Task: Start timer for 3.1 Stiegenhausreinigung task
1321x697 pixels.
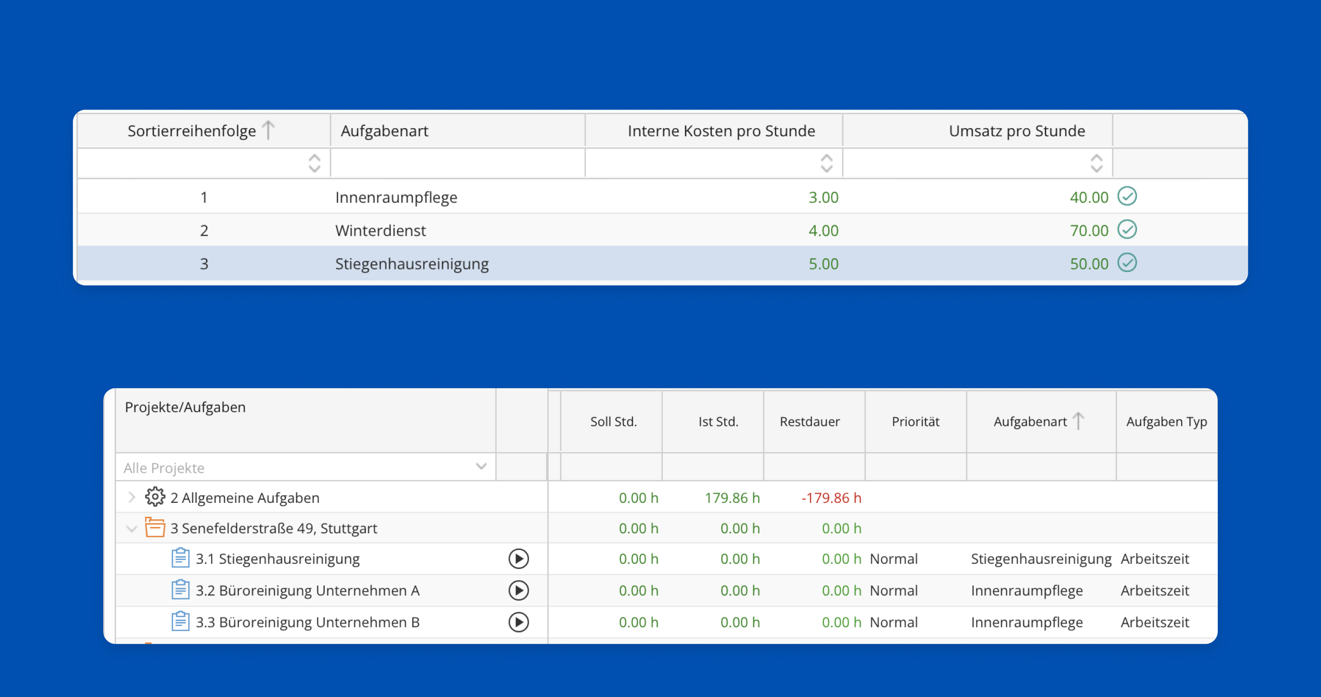Action: point(518,559)
